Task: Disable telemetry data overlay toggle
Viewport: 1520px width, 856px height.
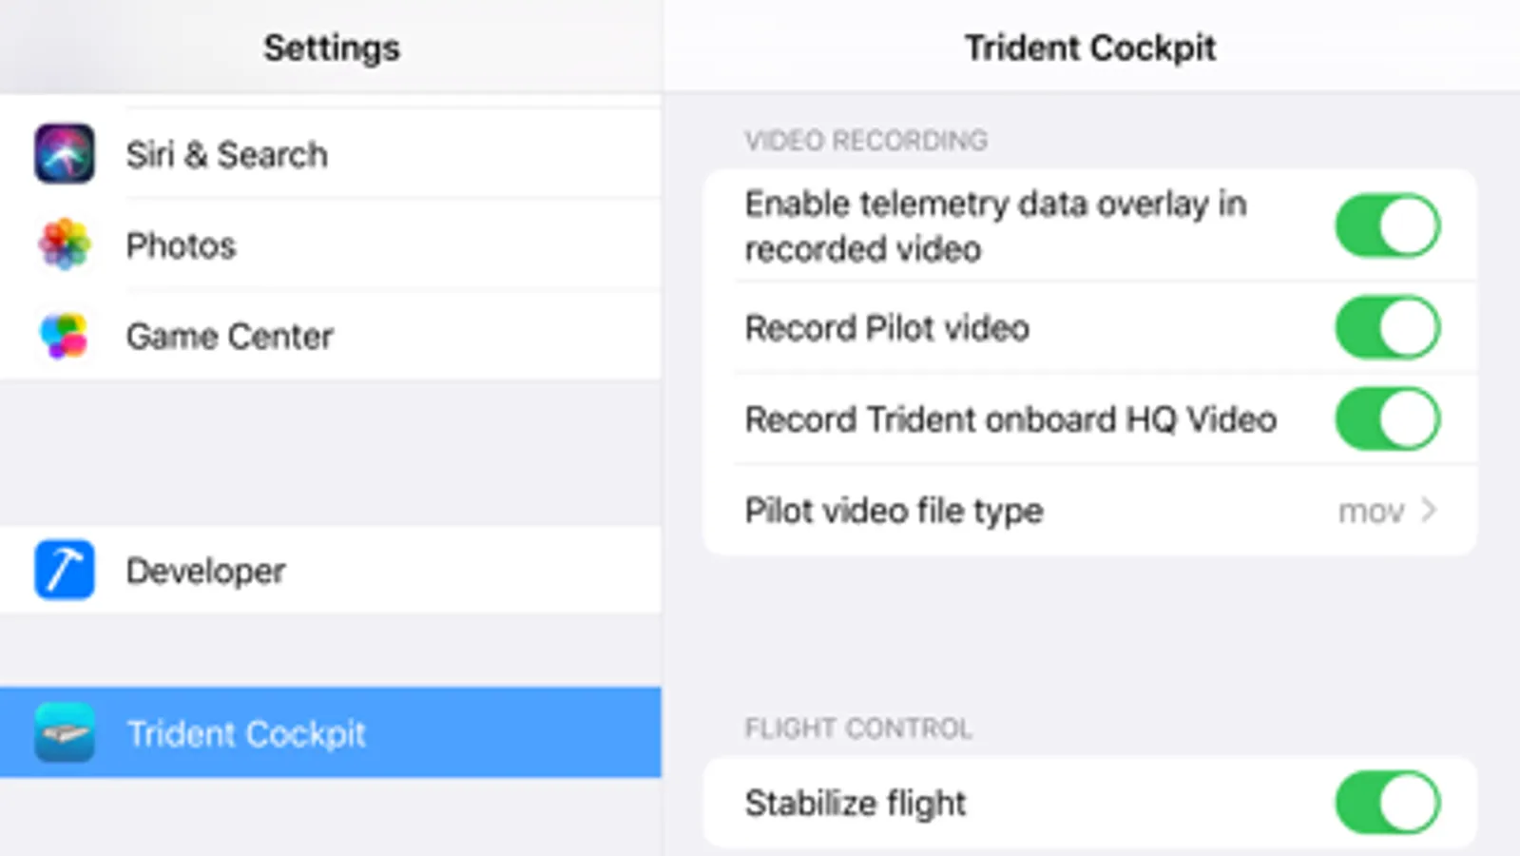Action: [x=1387, y=226]
